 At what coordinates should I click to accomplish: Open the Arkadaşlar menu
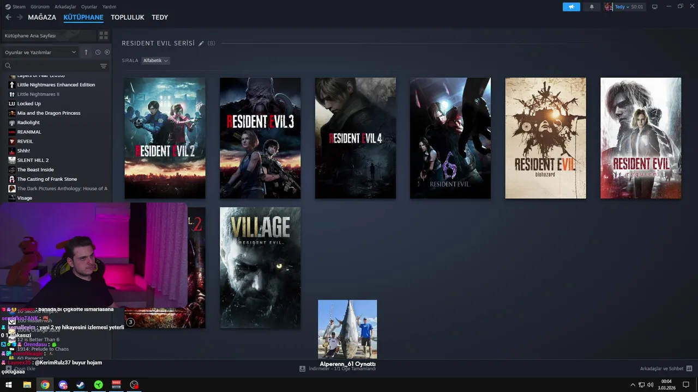tap(65, 7)
